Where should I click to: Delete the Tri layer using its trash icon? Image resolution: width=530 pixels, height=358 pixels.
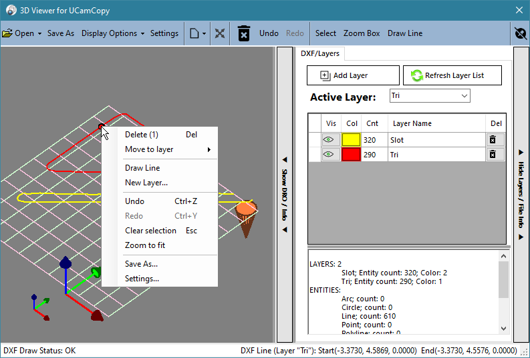[x=495, y=155]
